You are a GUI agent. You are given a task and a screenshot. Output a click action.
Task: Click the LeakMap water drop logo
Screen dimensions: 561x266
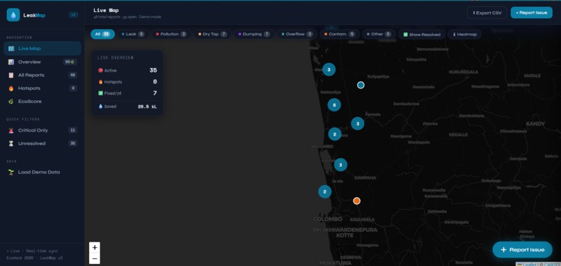pyautogui.click(x=13, y=15)
